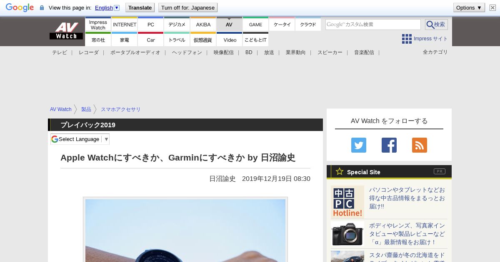Open the Sony α camera thumbnail
The height and width of the screenshot is (262, 500).
(347, 234)
